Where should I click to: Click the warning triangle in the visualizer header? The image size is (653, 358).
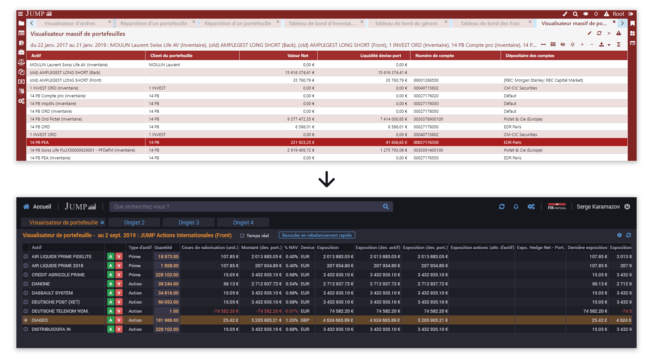[x=619, y=33]
